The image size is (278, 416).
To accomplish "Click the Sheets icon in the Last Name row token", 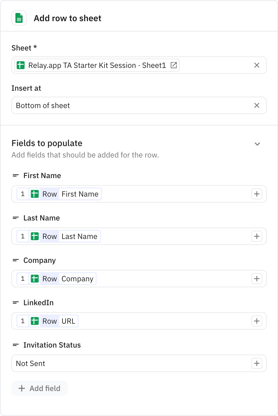I will (35, 236).
